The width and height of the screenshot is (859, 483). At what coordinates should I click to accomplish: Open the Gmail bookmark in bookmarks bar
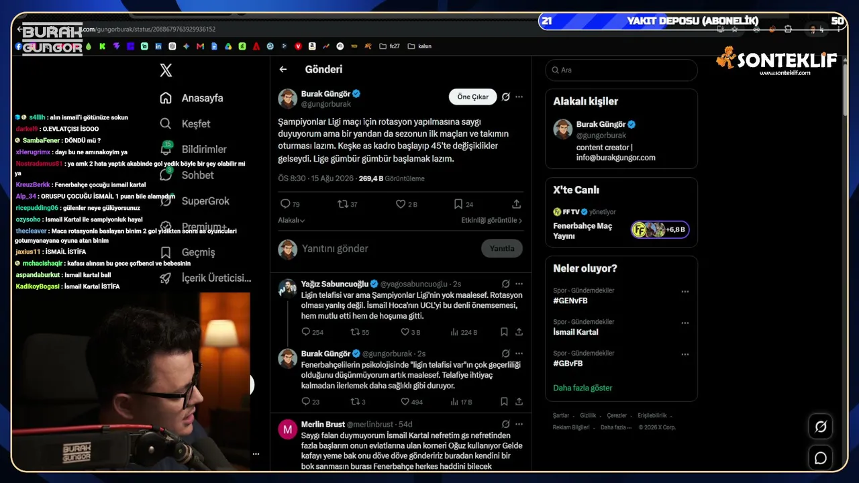(200, 46)
